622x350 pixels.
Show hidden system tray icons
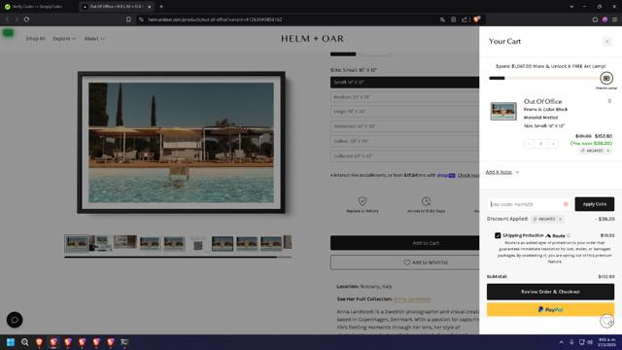[561, 342]
